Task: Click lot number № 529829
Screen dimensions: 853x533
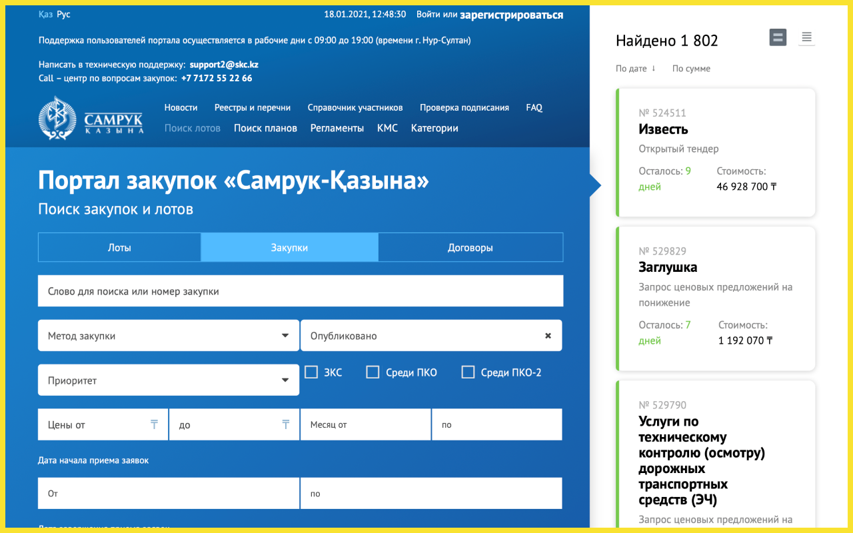Action: pos(662,251)
